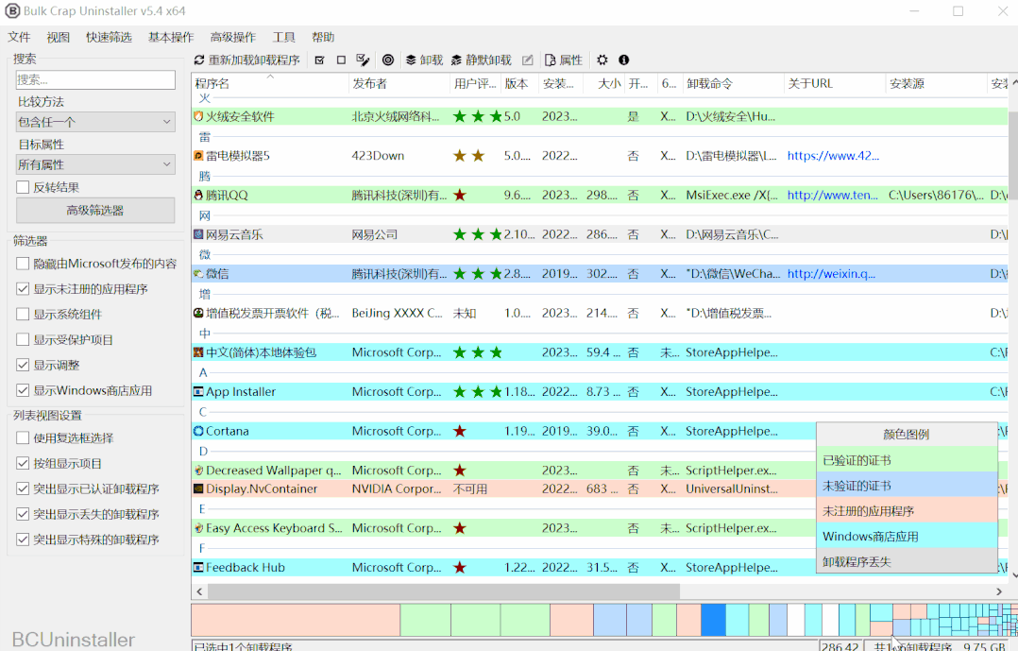Open the 工具 menu
The image size is (1018, 651).
point(283,37)
